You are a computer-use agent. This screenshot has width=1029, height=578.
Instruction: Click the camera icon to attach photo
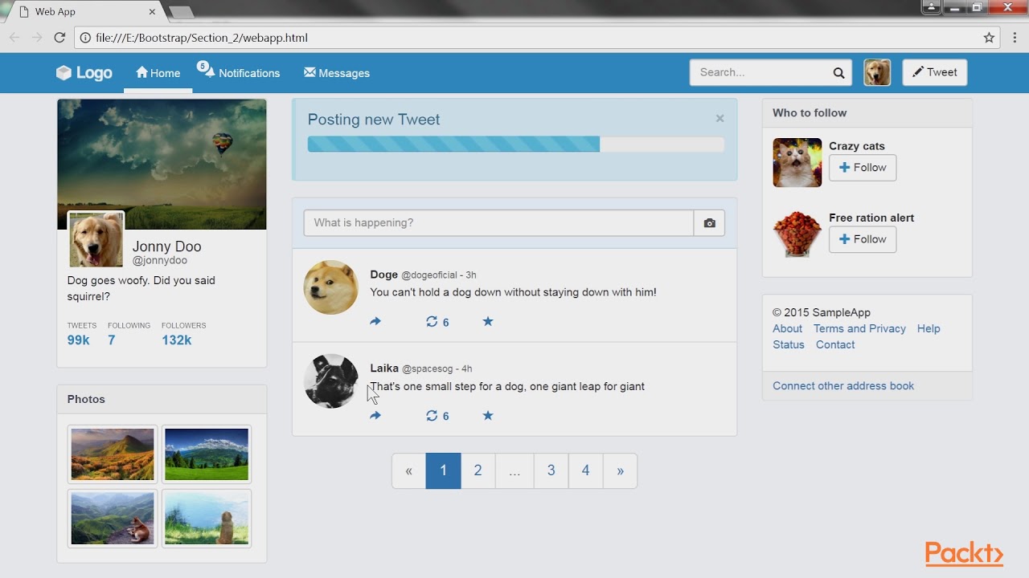(x=709, y=223)
